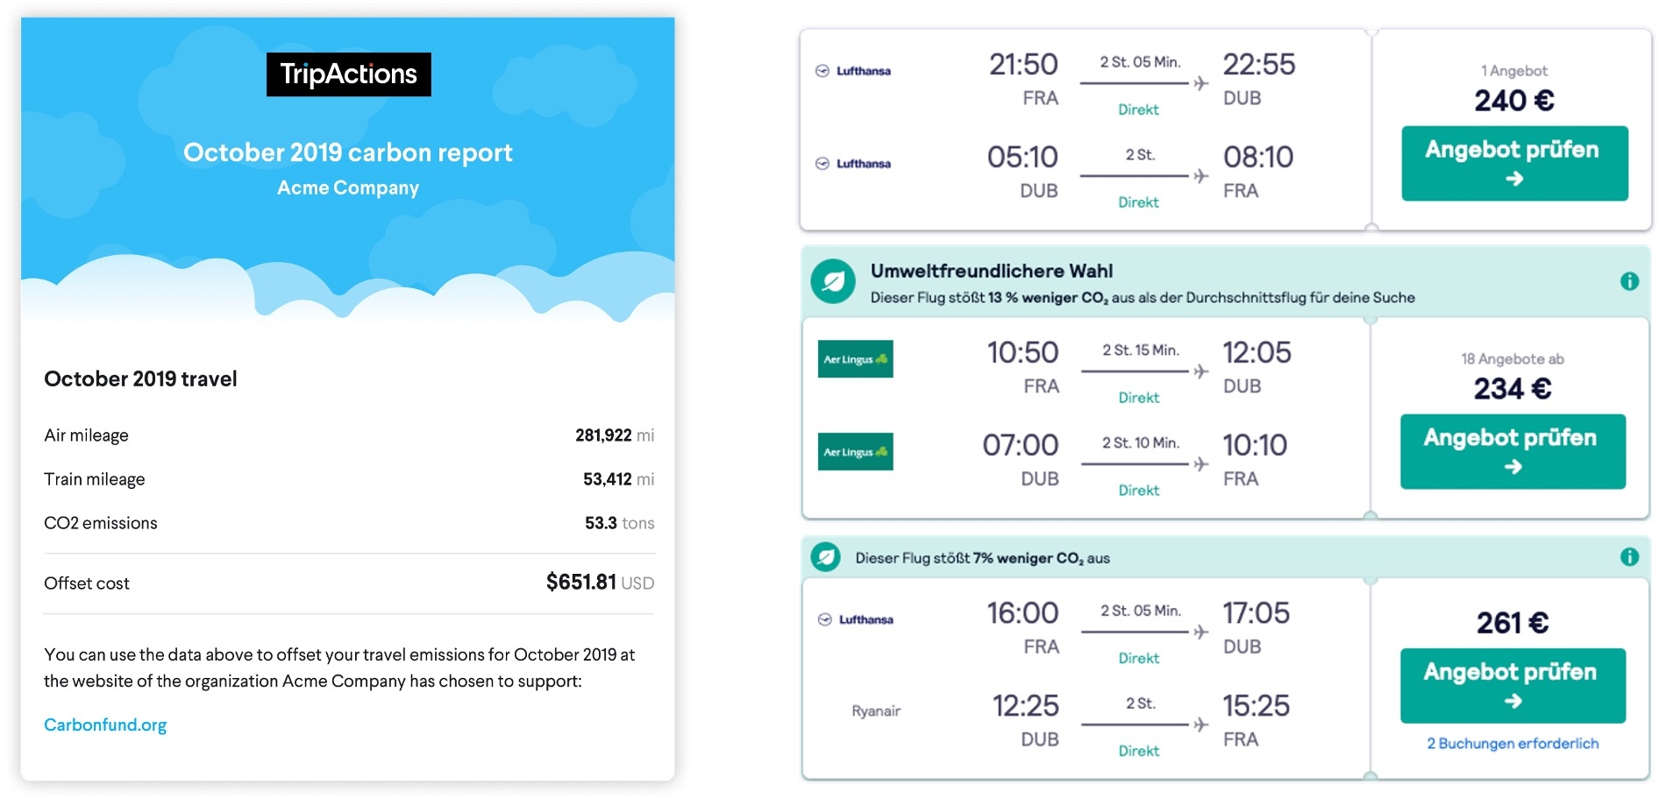Click the 17:05 arrival time
1666x799 pixels.
(1257, 613)
